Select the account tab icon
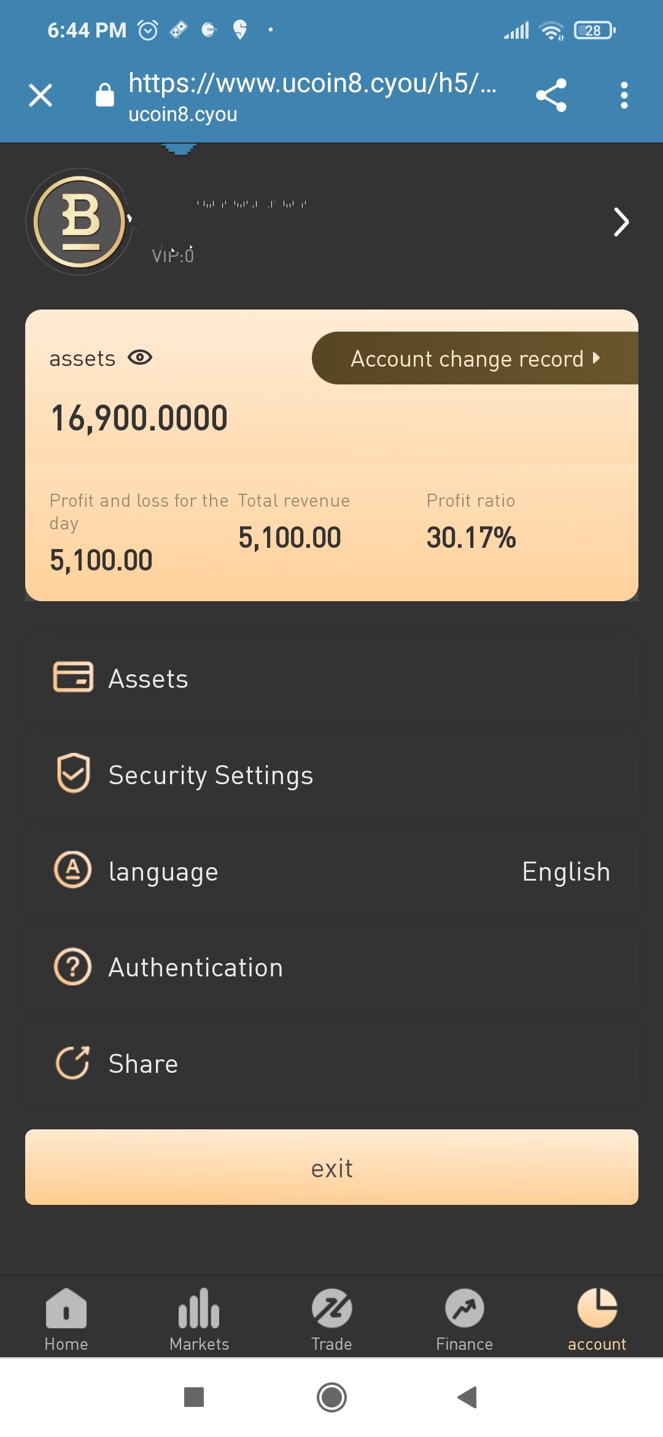The width and height of the screenshot is (663, 1437). 597,1309
